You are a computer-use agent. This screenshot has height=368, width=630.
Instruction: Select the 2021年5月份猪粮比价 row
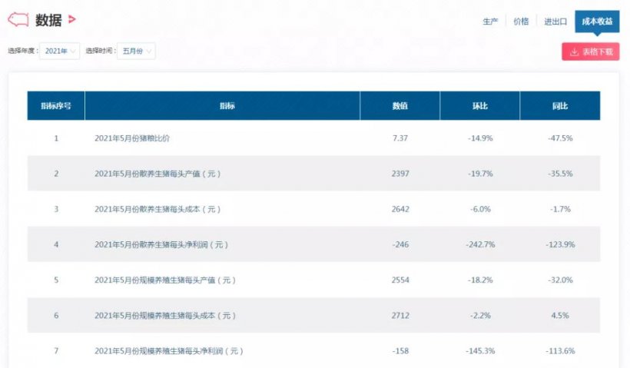313,138
